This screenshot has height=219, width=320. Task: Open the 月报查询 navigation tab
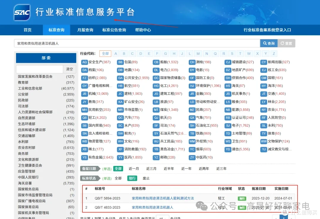[85, 30]
